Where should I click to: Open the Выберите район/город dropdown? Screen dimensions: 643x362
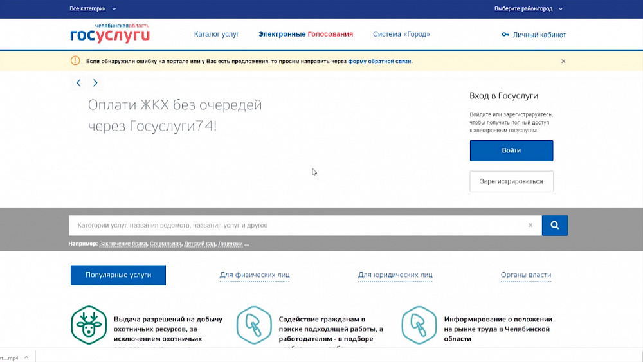[528, 8]
